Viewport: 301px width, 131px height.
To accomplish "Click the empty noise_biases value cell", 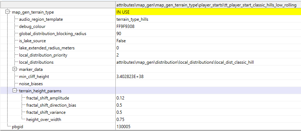I will click(208, 84).
